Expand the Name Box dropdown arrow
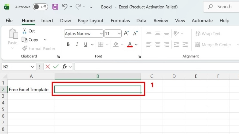Image resolution: width=239 pixels, height=134 pixels. (33, 67)
